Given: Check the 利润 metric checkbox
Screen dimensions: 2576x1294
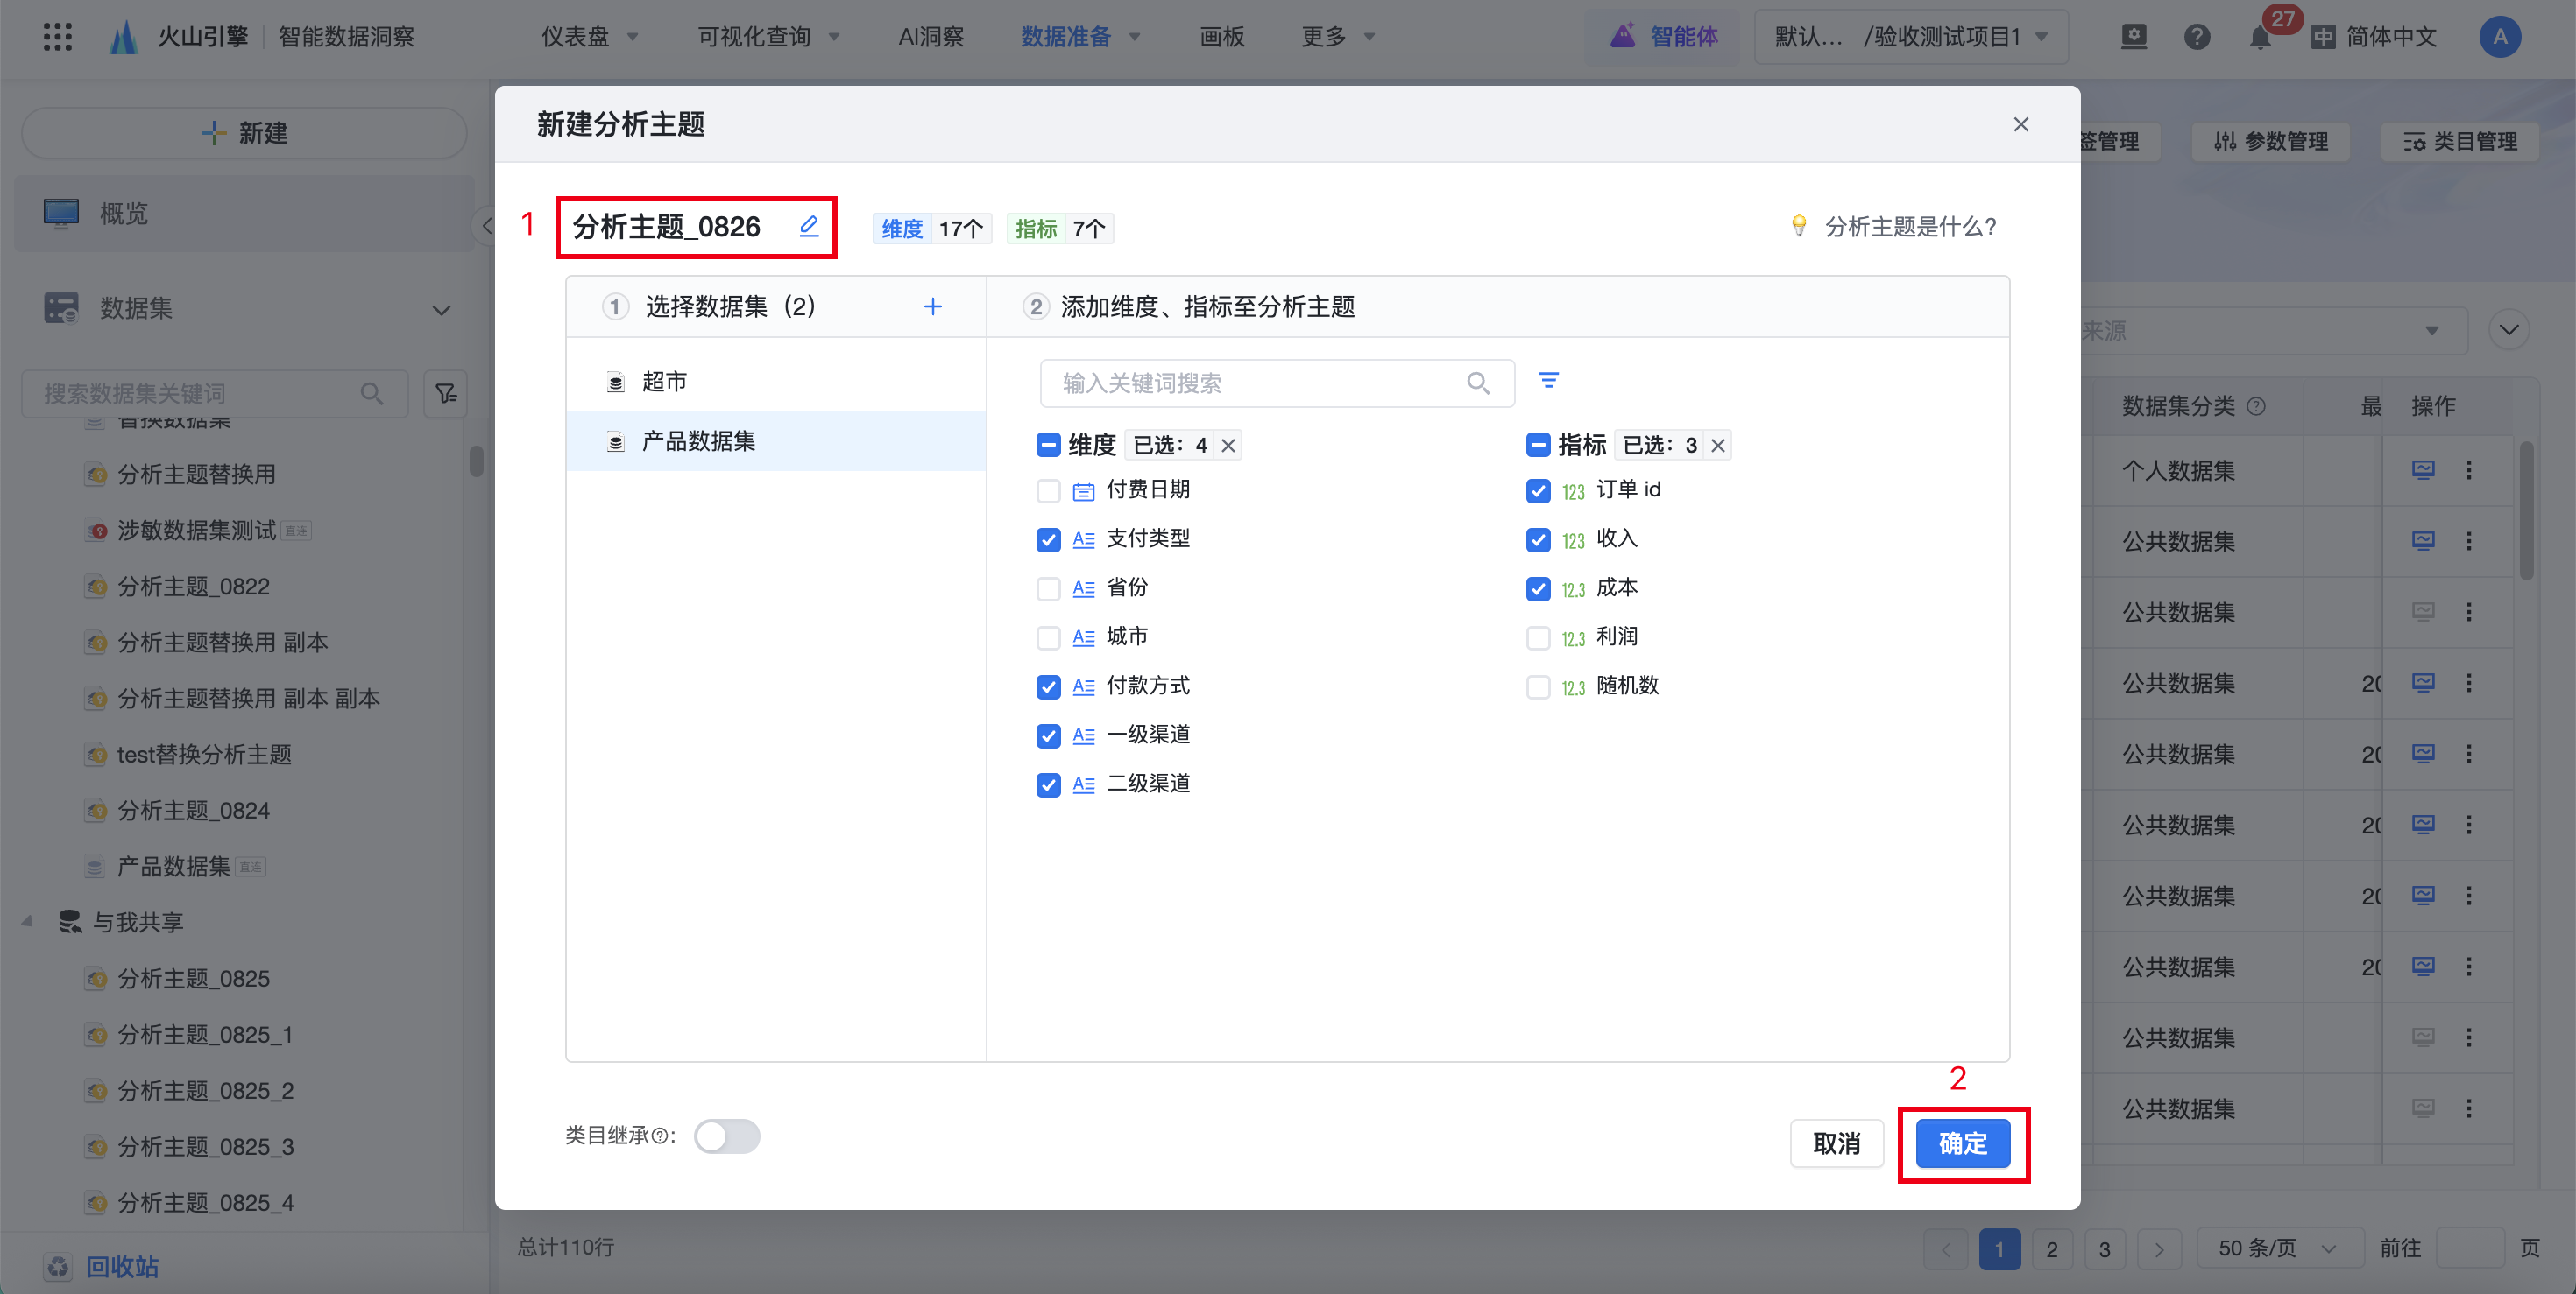Looking at the screenshot, I should coord(1537,637).
